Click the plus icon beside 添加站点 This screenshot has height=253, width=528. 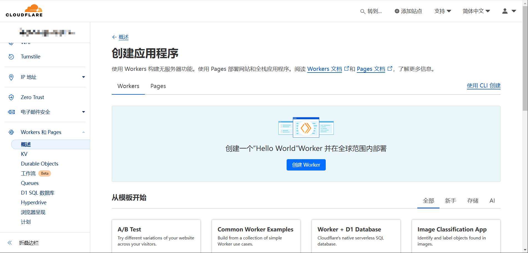pos(397,11)
